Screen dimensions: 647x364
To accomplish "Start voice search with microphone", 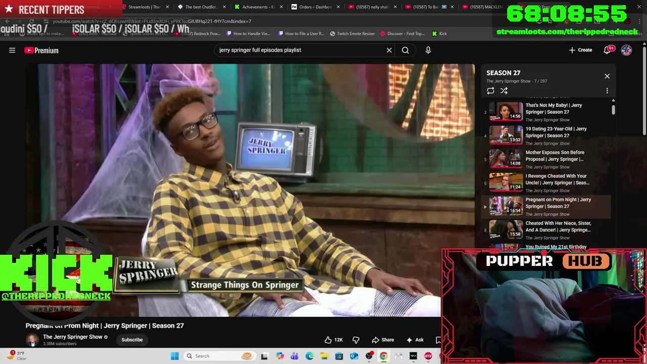I will click(x=428, y=50).
